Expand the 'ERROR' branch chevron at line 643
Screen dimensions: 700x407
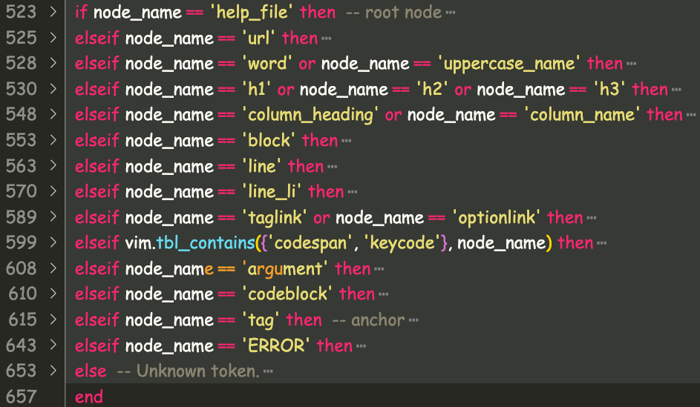pos(53,345)
